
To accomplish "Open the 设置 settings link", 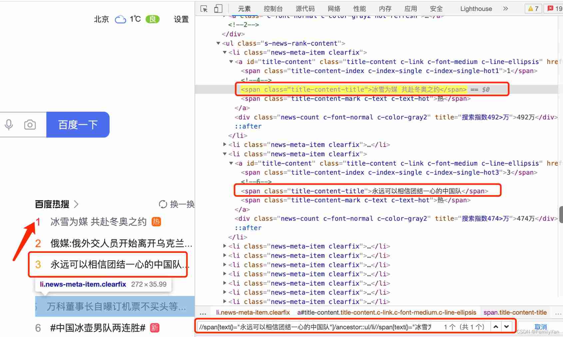I will (181, 19).
